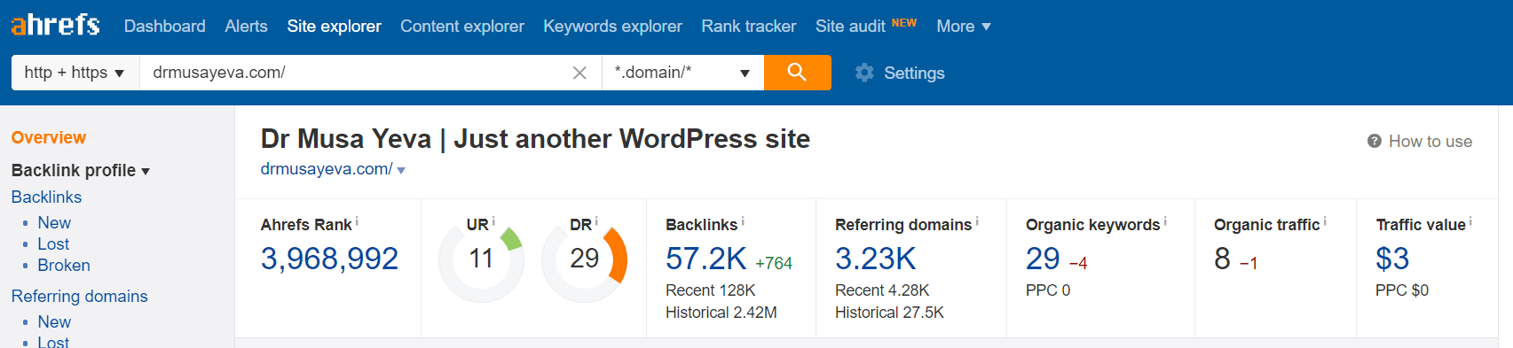This screenshot has width=1513, height=348.
Task: Click the Ahrefs Rank value 3,968,992
Action: click(x=329, y=259)
